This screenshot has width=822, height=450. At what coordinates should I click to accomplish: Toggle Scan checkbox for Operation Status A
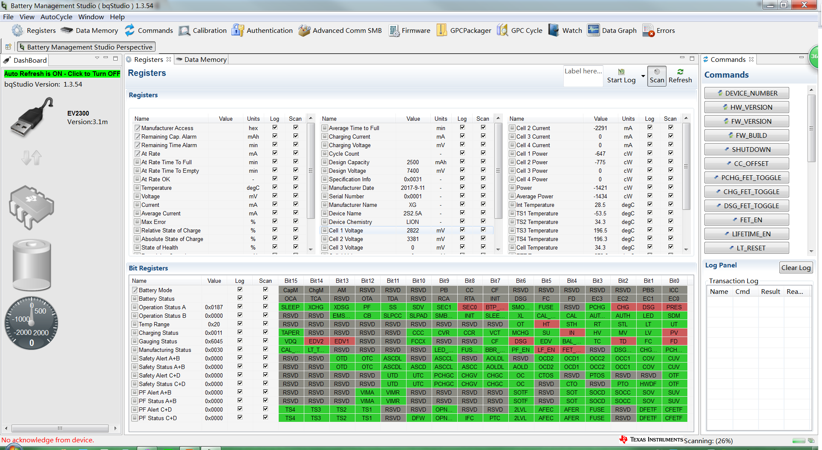tap(265, 307)
